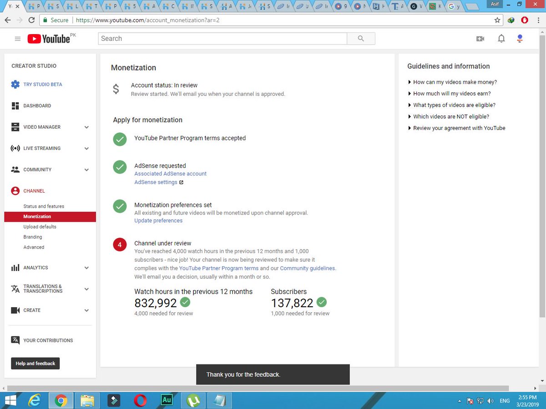
Task: Expand the Community section
Action: pyautogui.click(x=86, y=170)
